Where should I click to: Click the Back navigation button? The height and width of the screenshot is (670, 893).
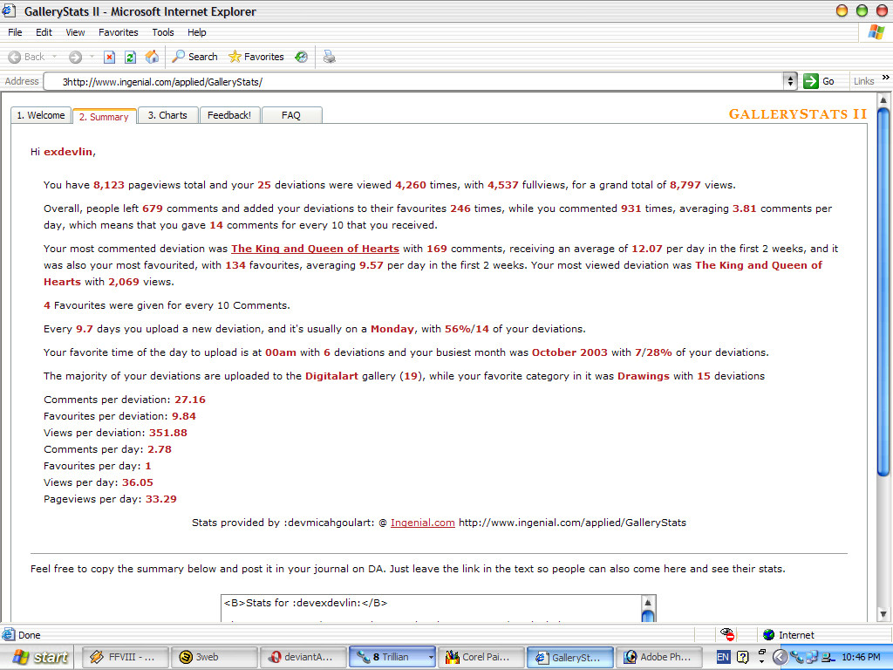27,57
